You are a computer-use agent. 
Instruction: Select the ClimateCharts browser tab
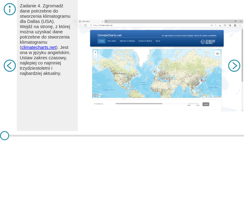91,21
